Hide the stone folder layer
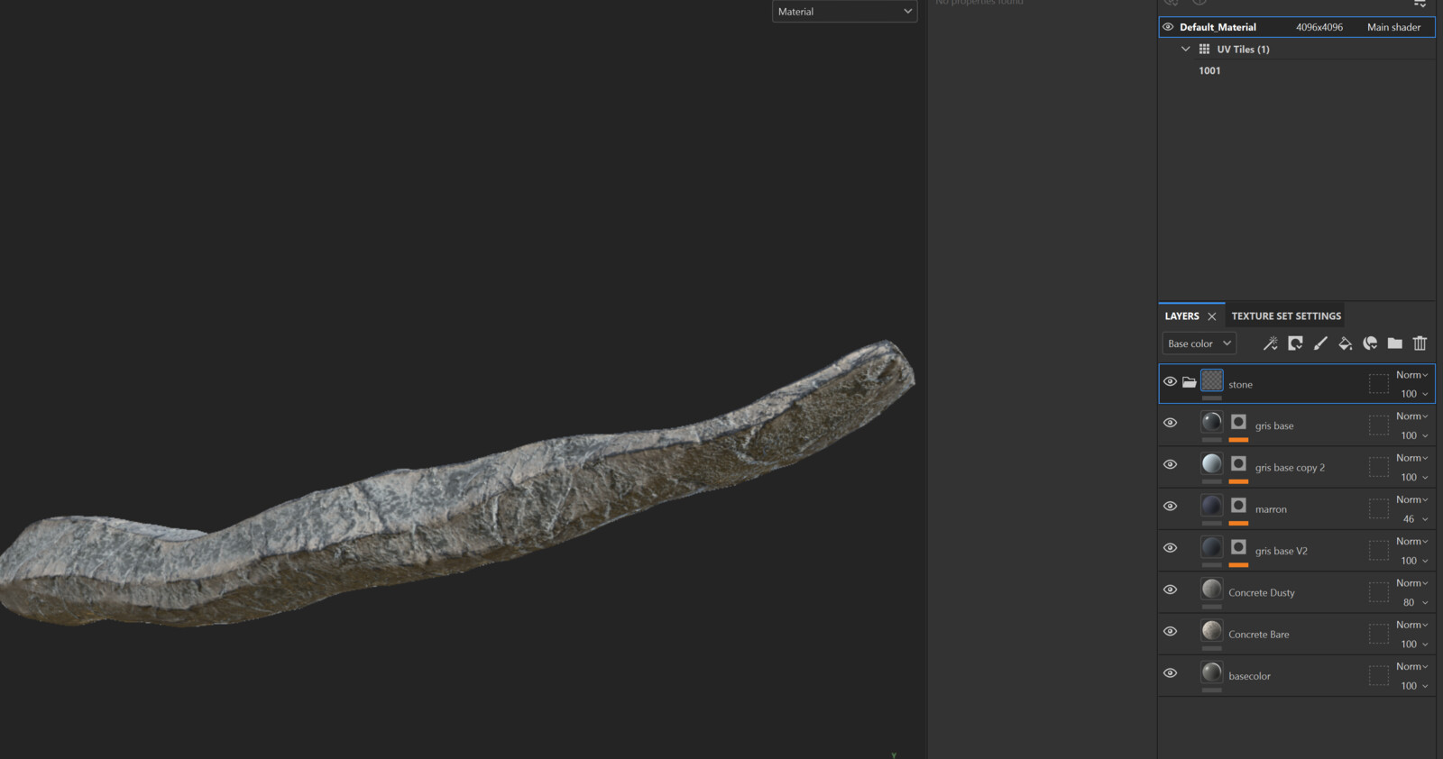This screenshot has height=759, width=1443. (1171, 382)
